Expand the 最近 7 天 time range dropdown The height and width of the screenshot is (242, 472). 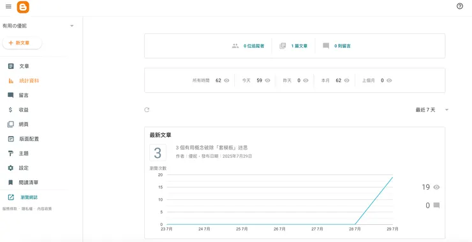tap(432, 110)
